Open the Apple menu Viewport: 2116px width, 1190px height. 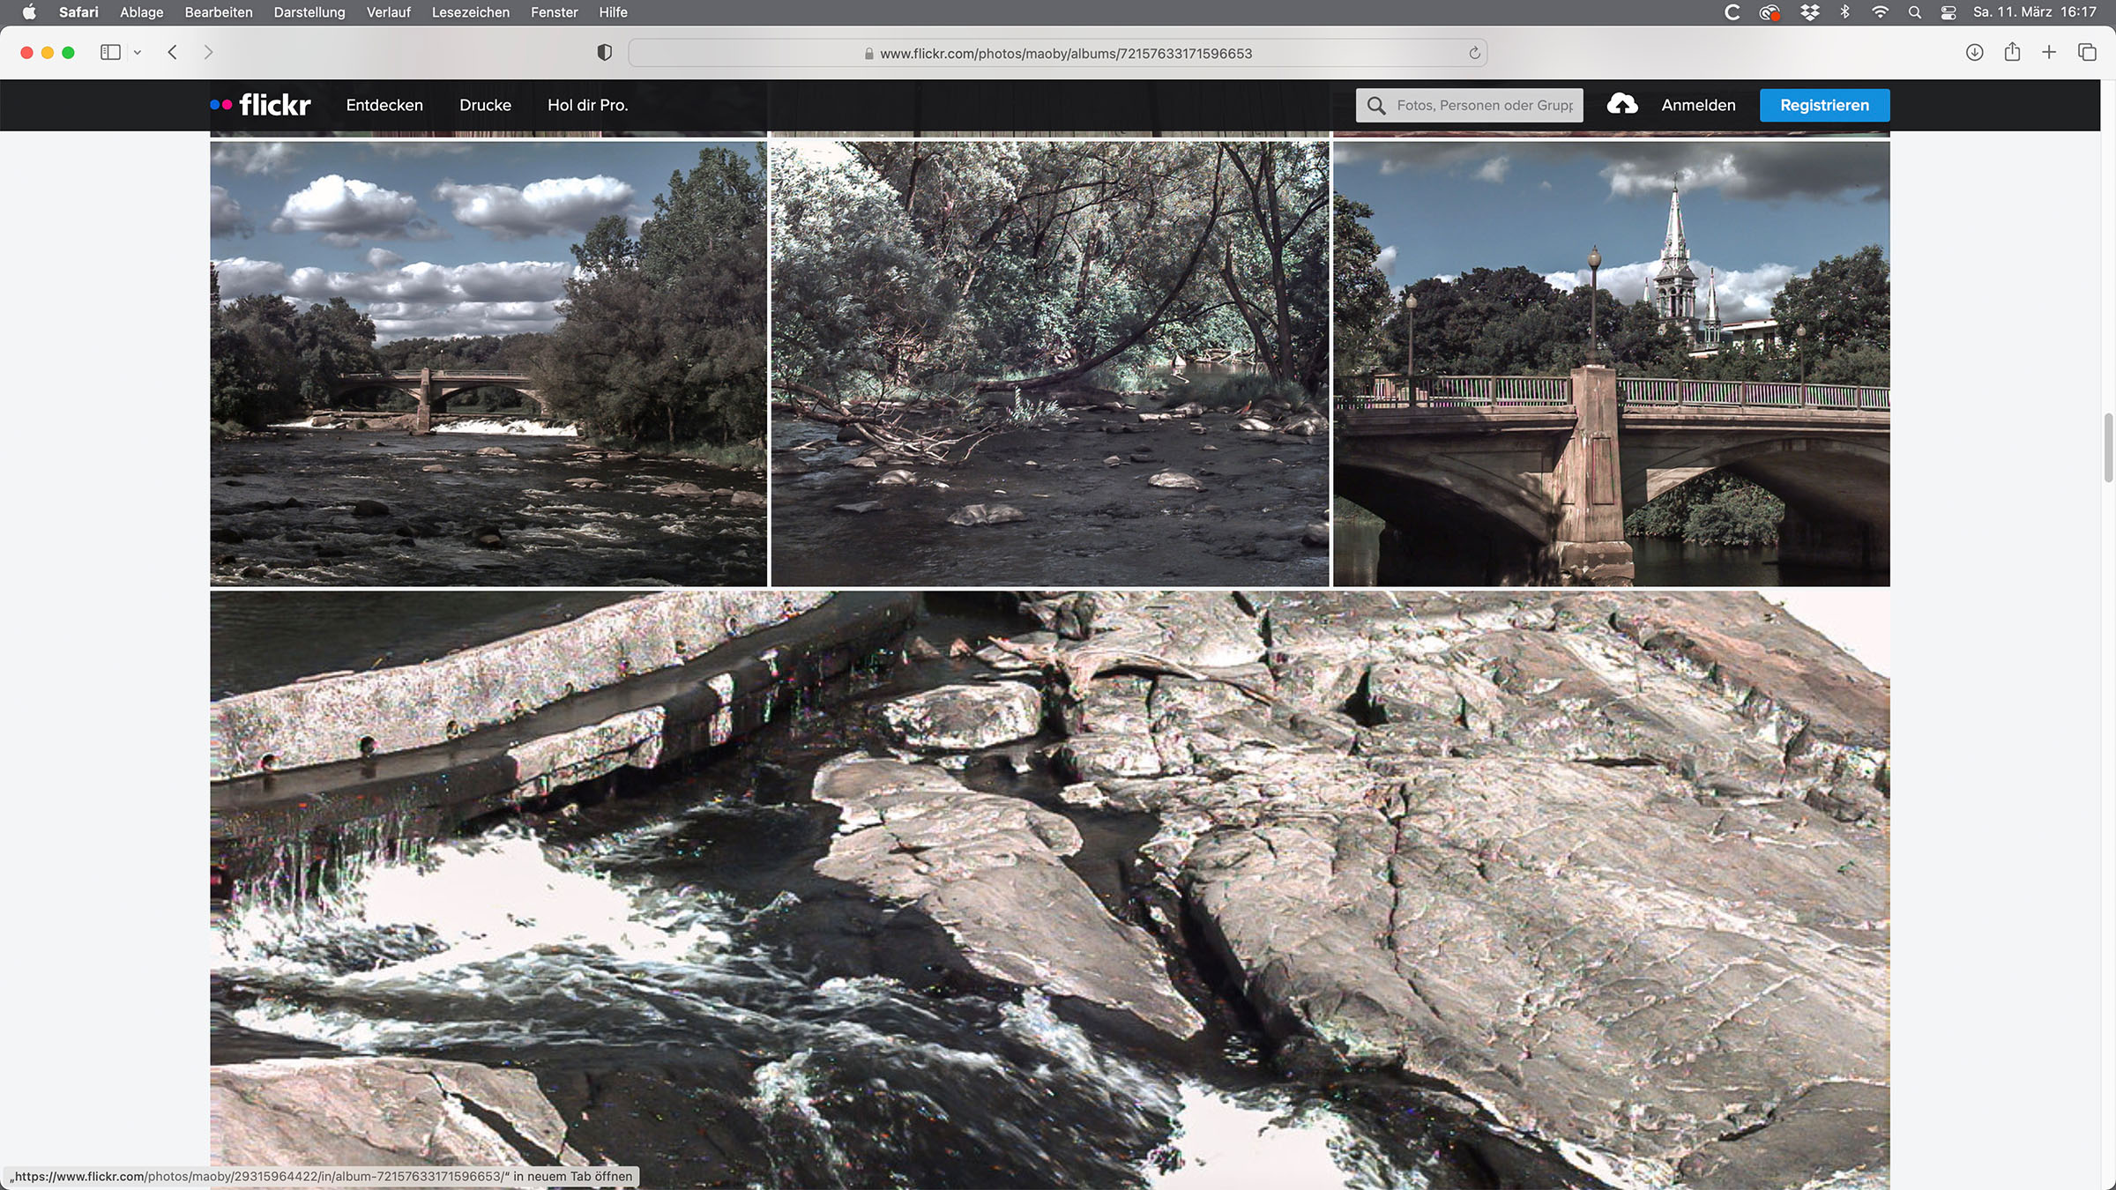pos(28,12)
